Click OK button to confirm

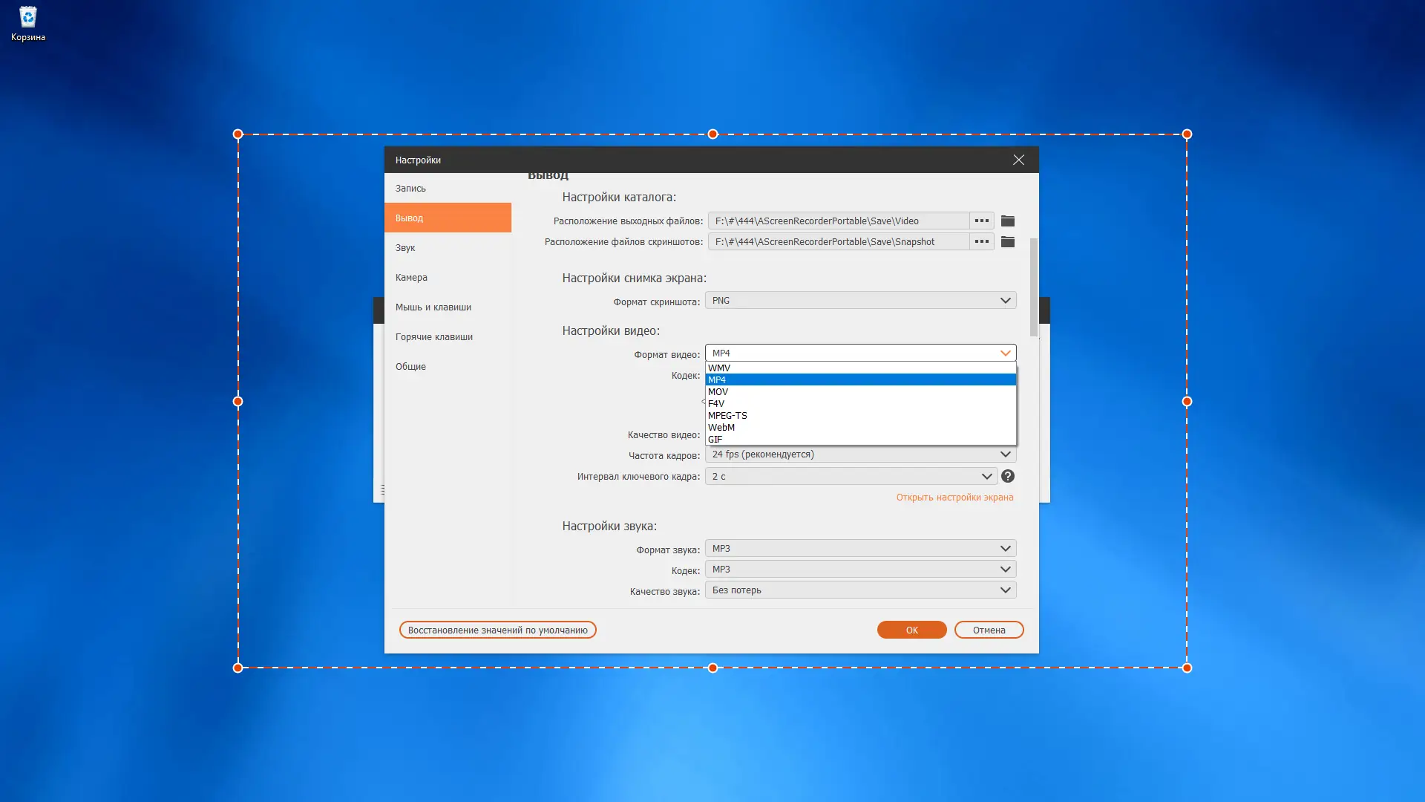tap(911, 630)
